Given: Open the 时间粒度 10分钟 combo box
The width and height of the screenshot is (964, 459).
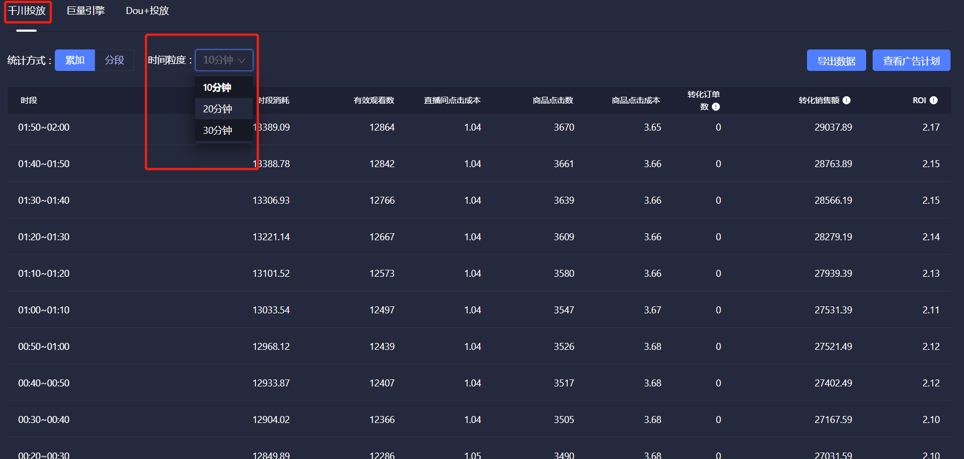Looking at the screenshot, I should click(218, 60).
